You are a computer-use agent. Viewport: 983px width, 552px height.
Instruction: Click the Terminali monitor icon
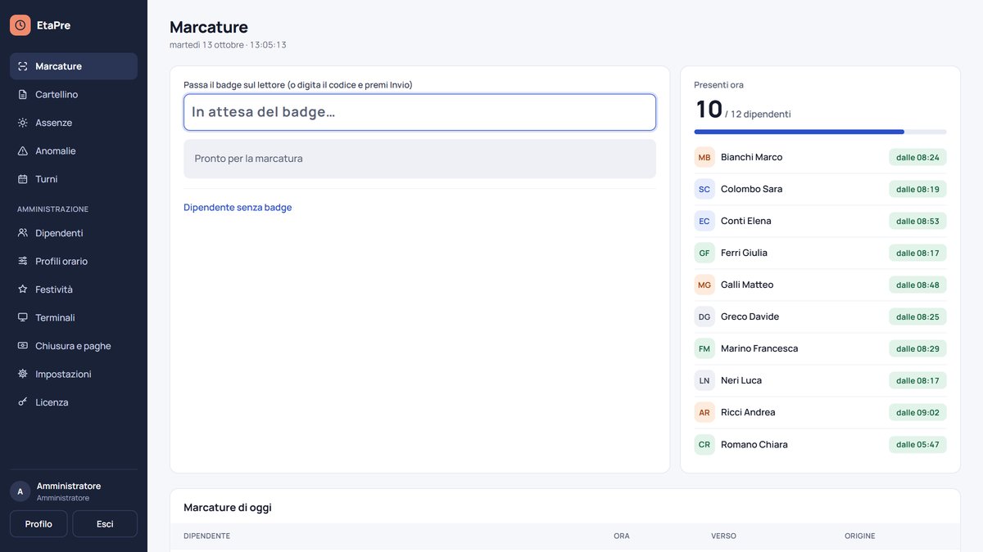tap(23, 318)
